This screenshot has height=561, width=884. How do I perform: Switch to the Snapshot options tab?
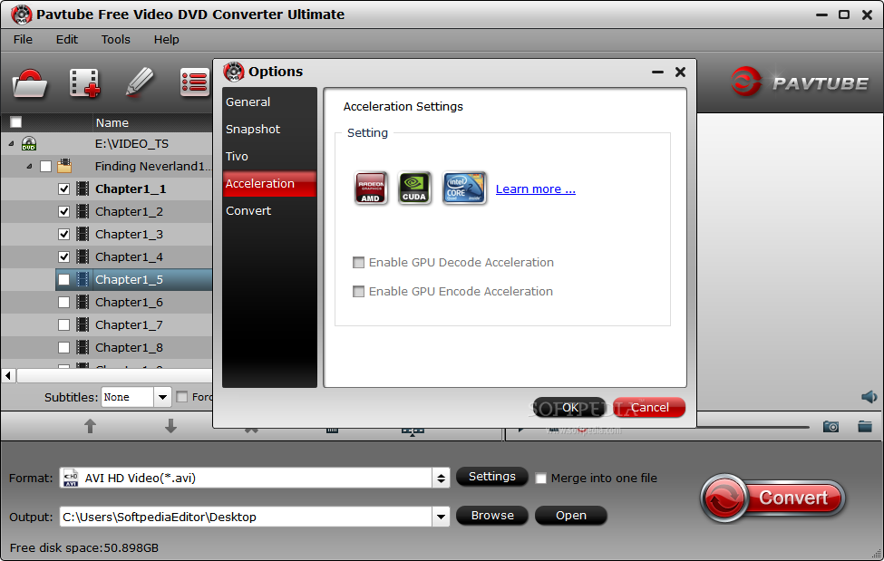pos(269,129)
